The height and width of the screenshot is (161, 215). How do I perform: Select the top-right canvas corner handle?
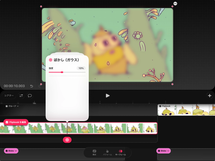pyautogui.click(x=172, y=6)
